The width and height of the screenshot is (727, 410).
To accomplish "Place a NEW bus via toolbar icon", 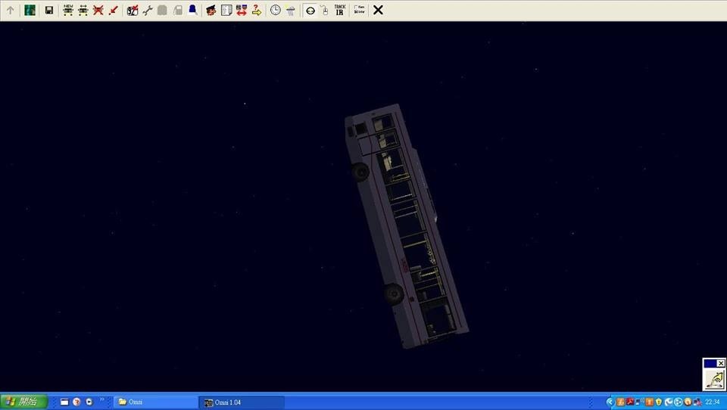I will [x=68, y=10].
